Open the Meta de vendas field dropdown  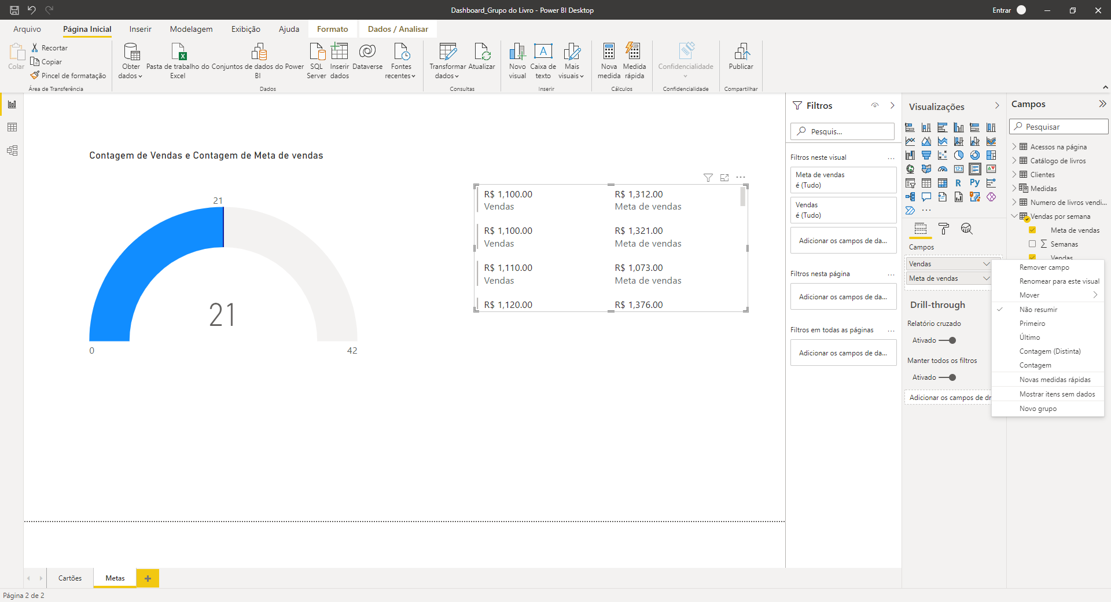click(x=986, y=278)
